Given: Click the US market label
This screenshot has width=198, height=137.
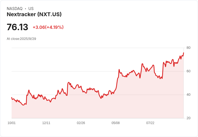Looking at the screenshot, I should click(31, 9).
